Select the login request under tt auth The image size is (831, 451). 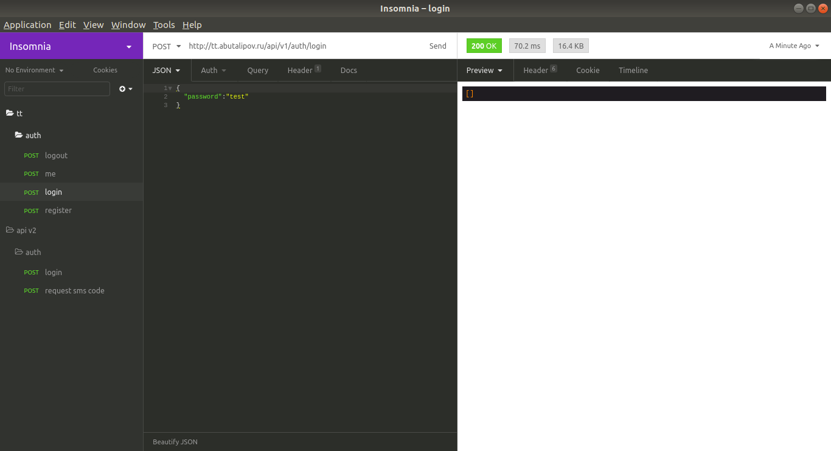coord(71,192)
